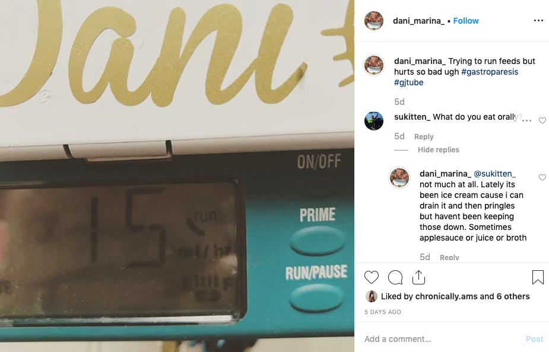The image size is (549, 352).
Task: Open sukitten_ avatar next to comment
Action: (x=374, y=121)
